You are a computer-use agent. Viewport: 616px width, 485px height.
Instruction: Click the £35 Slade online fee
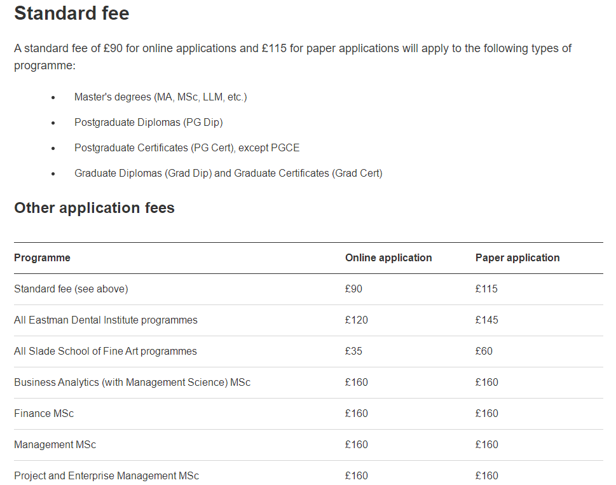(x=353, y=352)
